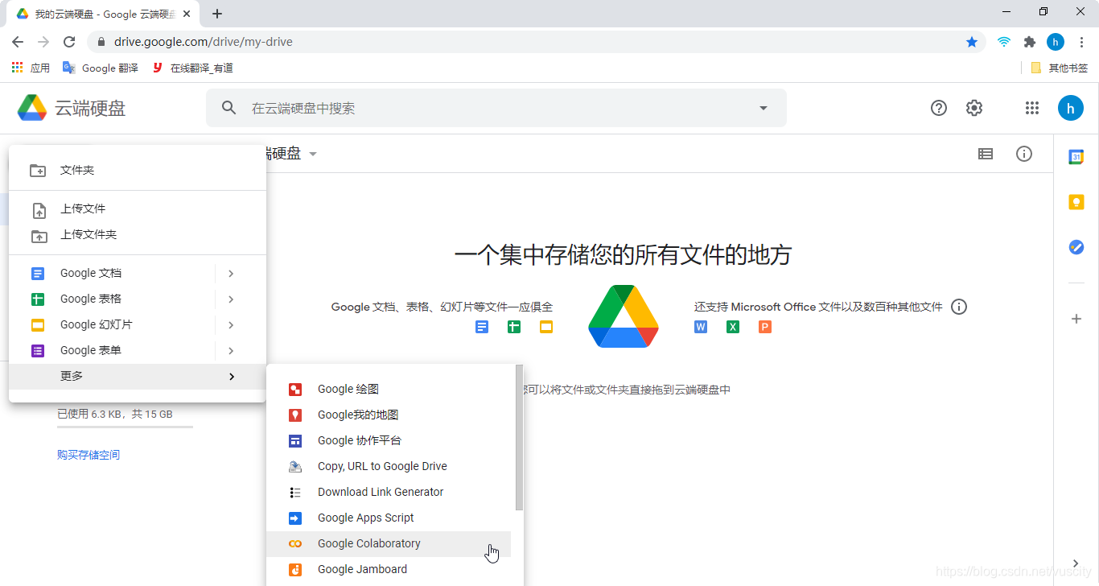
Task: Click the plus icon to get add-ons
Action: [x=1076, y=319]
